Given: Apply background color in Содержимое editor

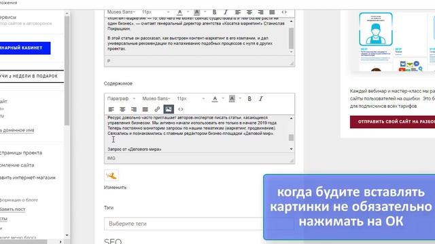Looking at the screenshot, I should click(x=232, y=99).
